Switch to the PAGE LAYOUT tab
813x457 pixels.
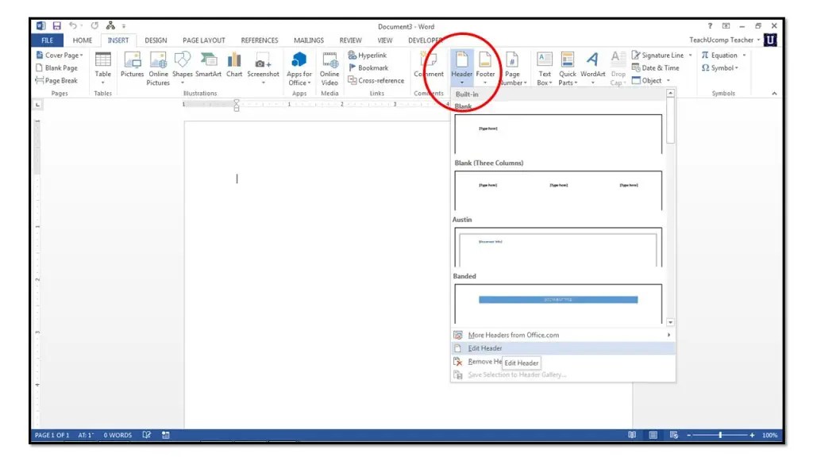[204, 40]
